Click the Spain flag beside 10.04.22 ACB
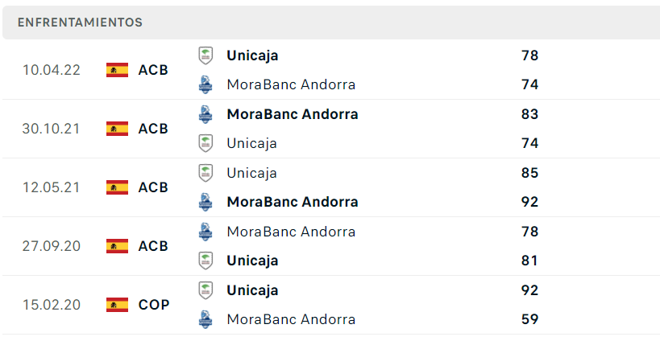Viewport: 660px width, 345px height. tap(117, 70)
